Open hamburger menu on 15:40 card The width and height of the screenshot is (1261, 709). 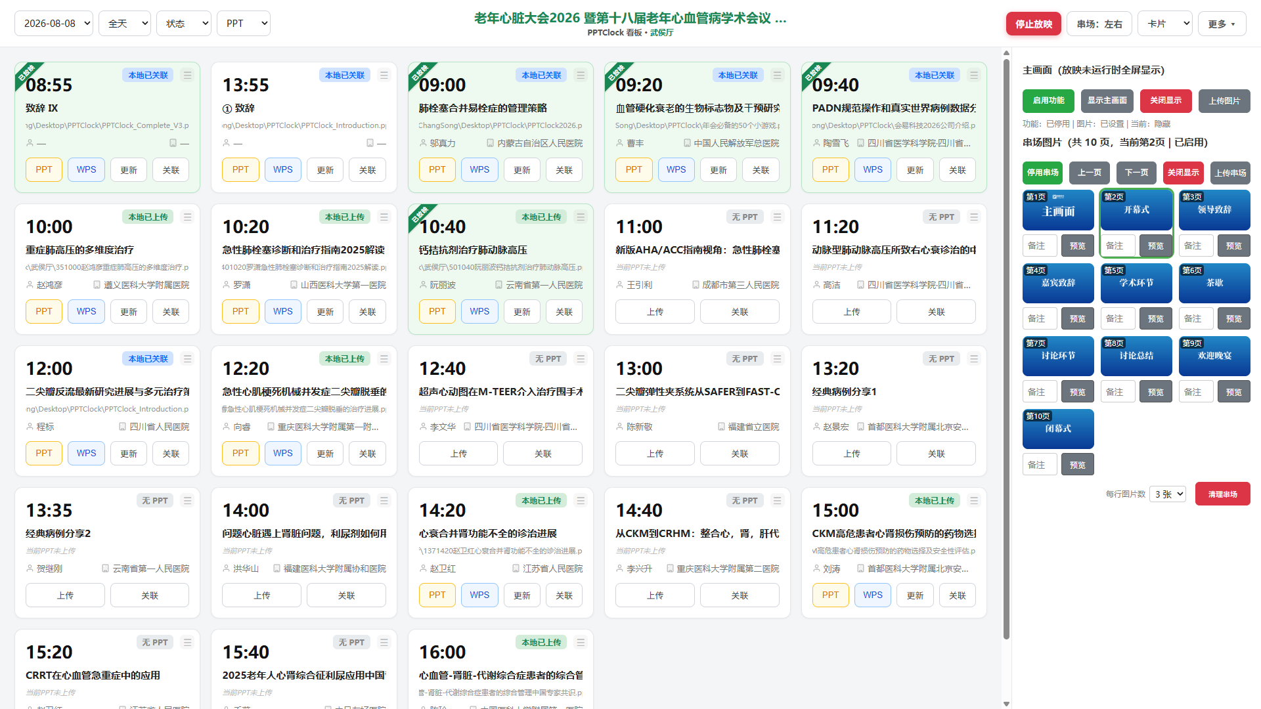pyautogui.click(x=384, y=643)
